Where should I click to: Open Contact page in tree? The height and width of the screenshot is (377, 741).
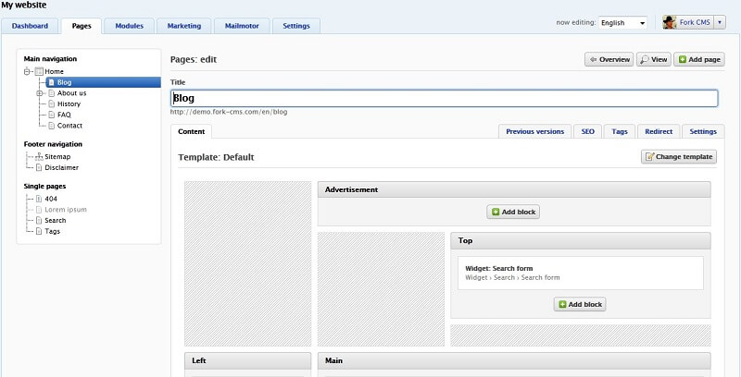[x=69, y=126]
